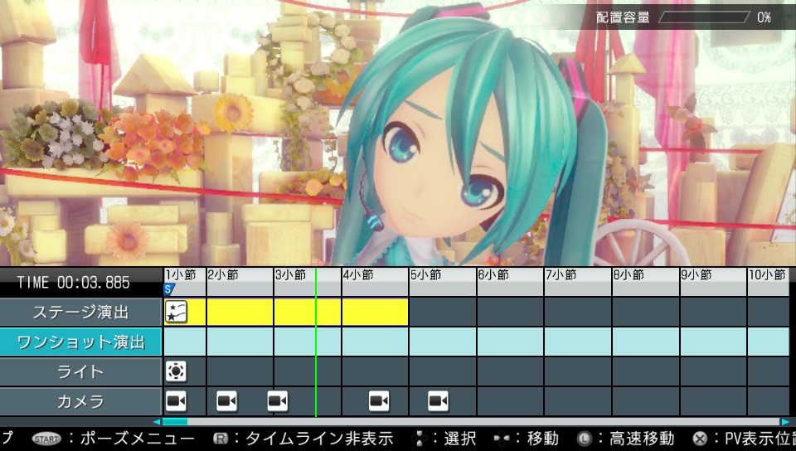Select the ステージ演出 track label
This screenshot has height=451, width=796.
80,312
